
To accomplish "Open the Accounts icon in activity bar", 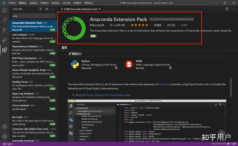I will click(x=4, y=127).
